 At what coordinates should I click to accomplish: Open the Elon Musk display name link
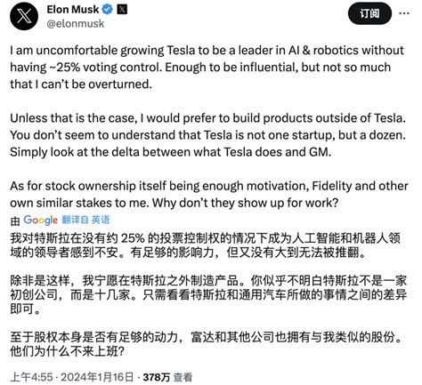click(x=73, y=10)
